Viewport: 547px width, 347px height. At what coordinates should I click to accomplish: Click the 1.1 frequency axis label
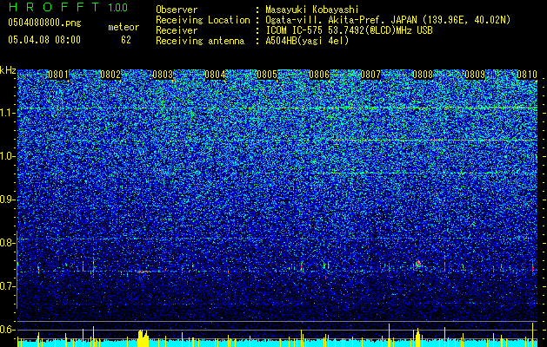pyautogui.click(x=7, y=113)
